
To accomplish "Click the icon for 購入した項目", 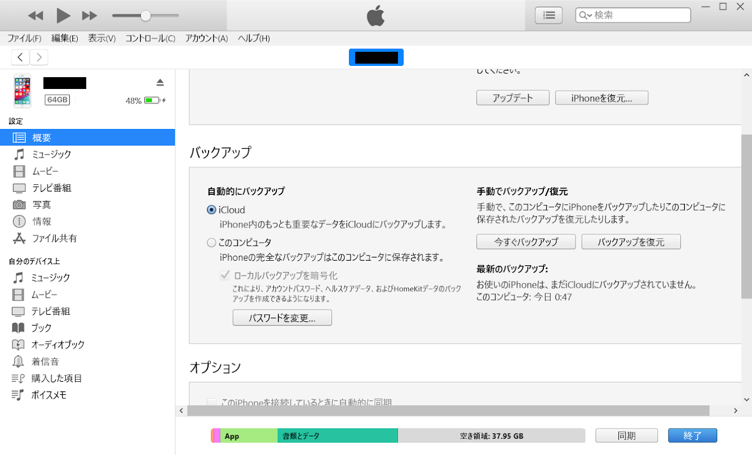I will tap(19, 378).
